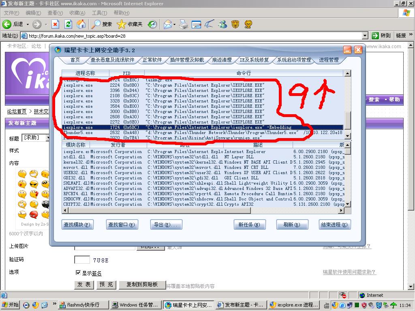Go to the Home page icon
415x311 pixels.
tap(81, 24)
